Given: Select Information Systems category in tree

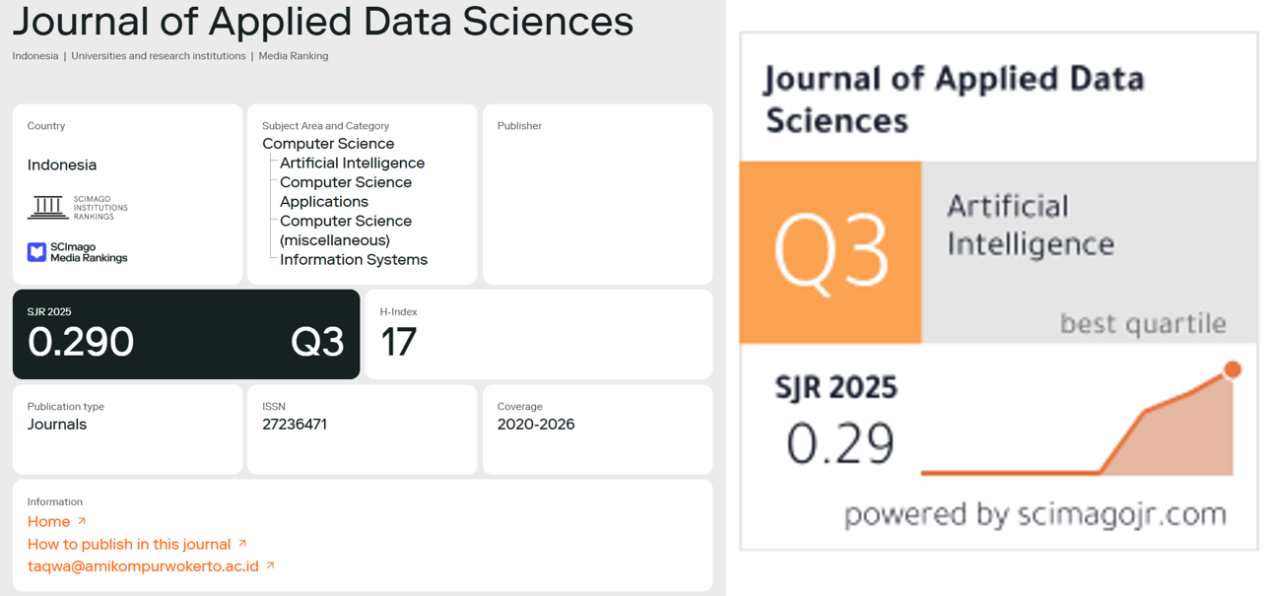Looking at the screenshot, I should [354, 260].
